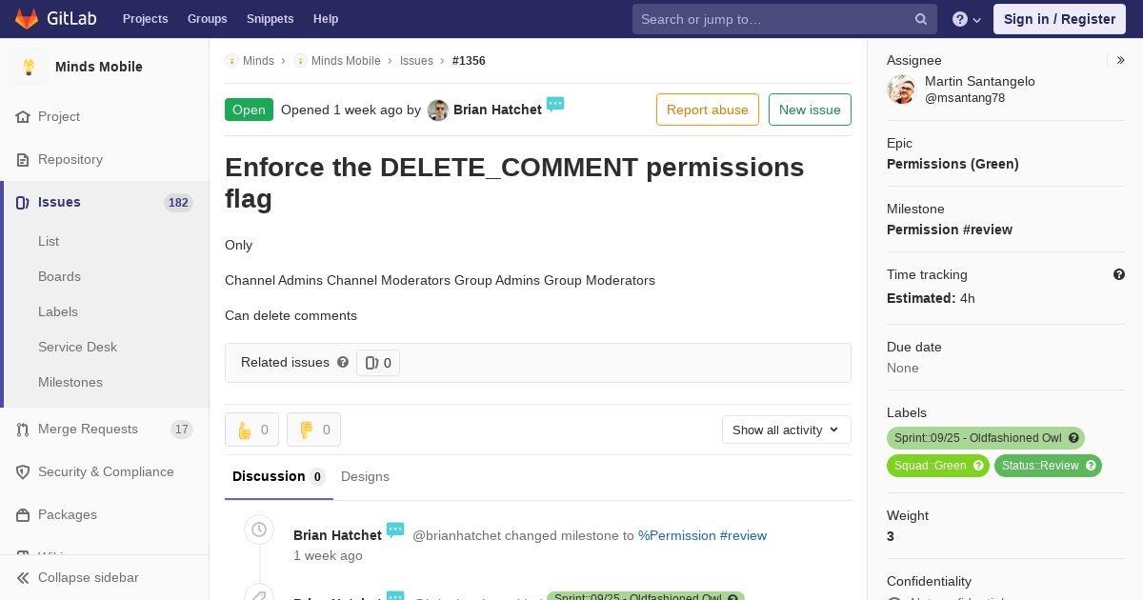Open the Groups menu

click(x=208, y=19)
